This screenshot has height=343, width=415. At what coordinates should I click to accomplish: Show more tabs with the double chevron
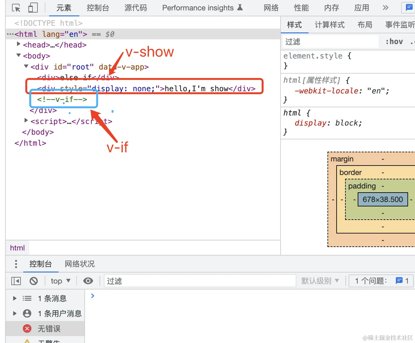[385, 8]
